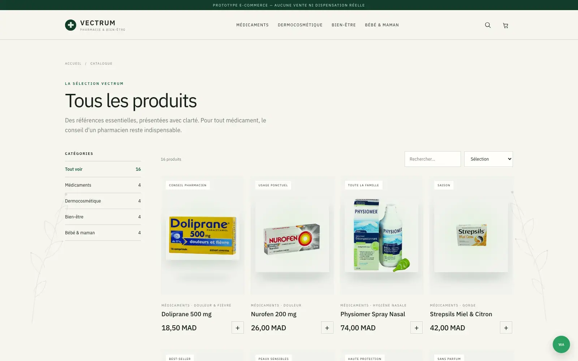The height and width of the screenshot is (361, 578).
Task: Open the Physiomer Spray Nasal title
Action: click(372, 314)
